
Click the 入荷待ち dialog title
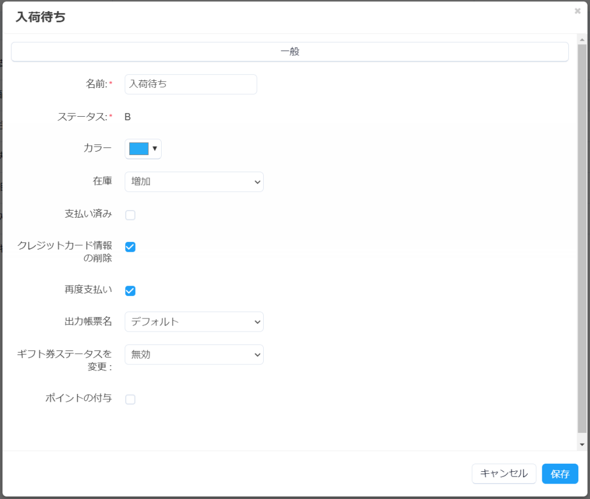tap(41, 17)
